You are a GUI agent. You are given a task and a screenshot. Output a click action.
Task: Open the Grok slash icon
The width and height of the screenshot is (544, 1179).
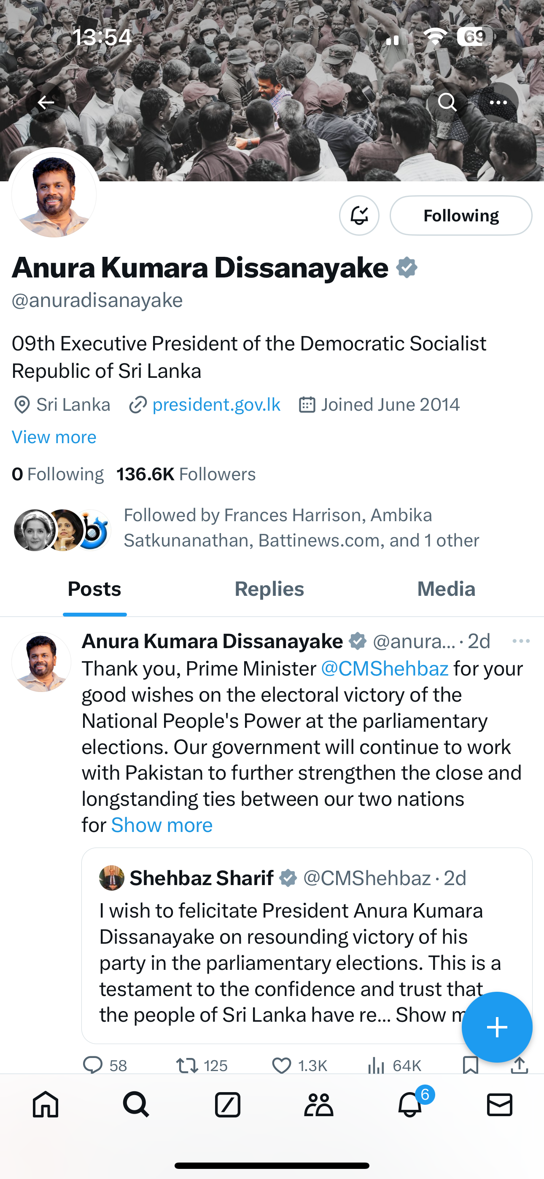[228, 1105]
